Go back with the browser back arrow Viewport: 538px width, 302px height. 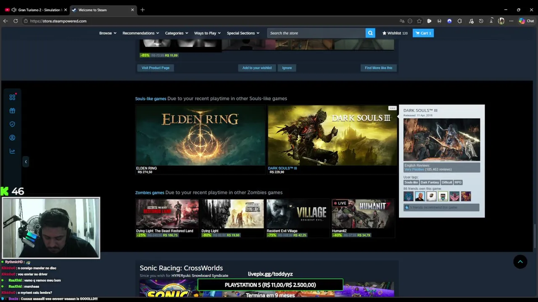tap(5, 21)
